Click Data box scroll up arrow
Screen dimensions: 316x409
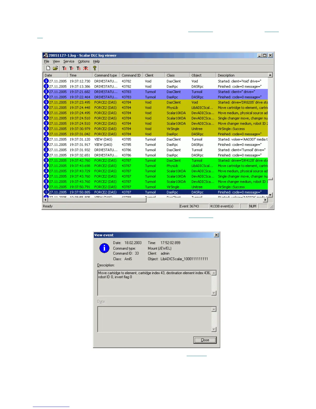click(x=214, y=309)
